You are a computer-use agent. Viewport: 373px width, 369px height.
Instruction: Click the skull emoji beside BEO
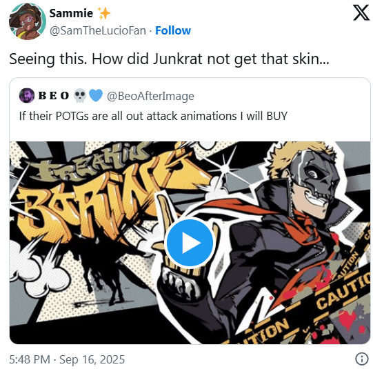(80, 96)
